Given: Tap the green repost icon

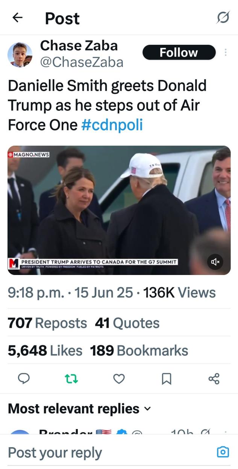Looking at the screenshot, I should (x=71, y=379).
